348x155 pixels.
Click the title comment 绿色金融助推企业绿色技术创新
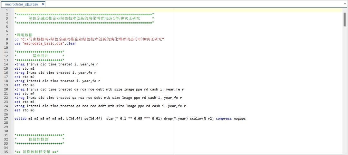coord(84,18)
